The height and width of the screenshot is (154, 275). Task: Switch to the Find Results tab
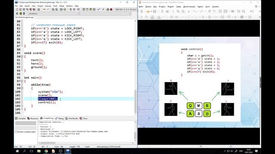[72, 118]
